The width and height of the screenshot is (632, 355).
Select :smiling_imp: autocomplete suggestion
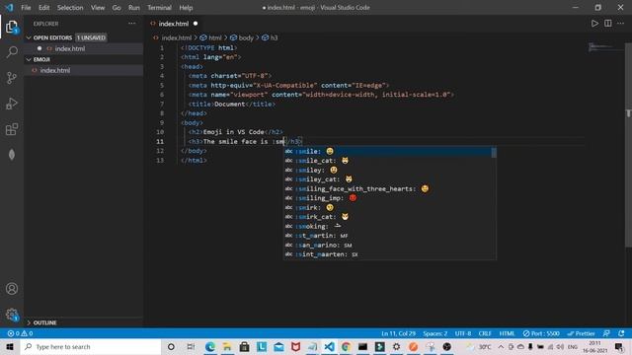click(388, 198)
